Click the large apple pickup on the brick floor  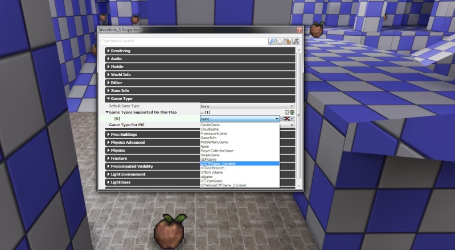(170, 231)
